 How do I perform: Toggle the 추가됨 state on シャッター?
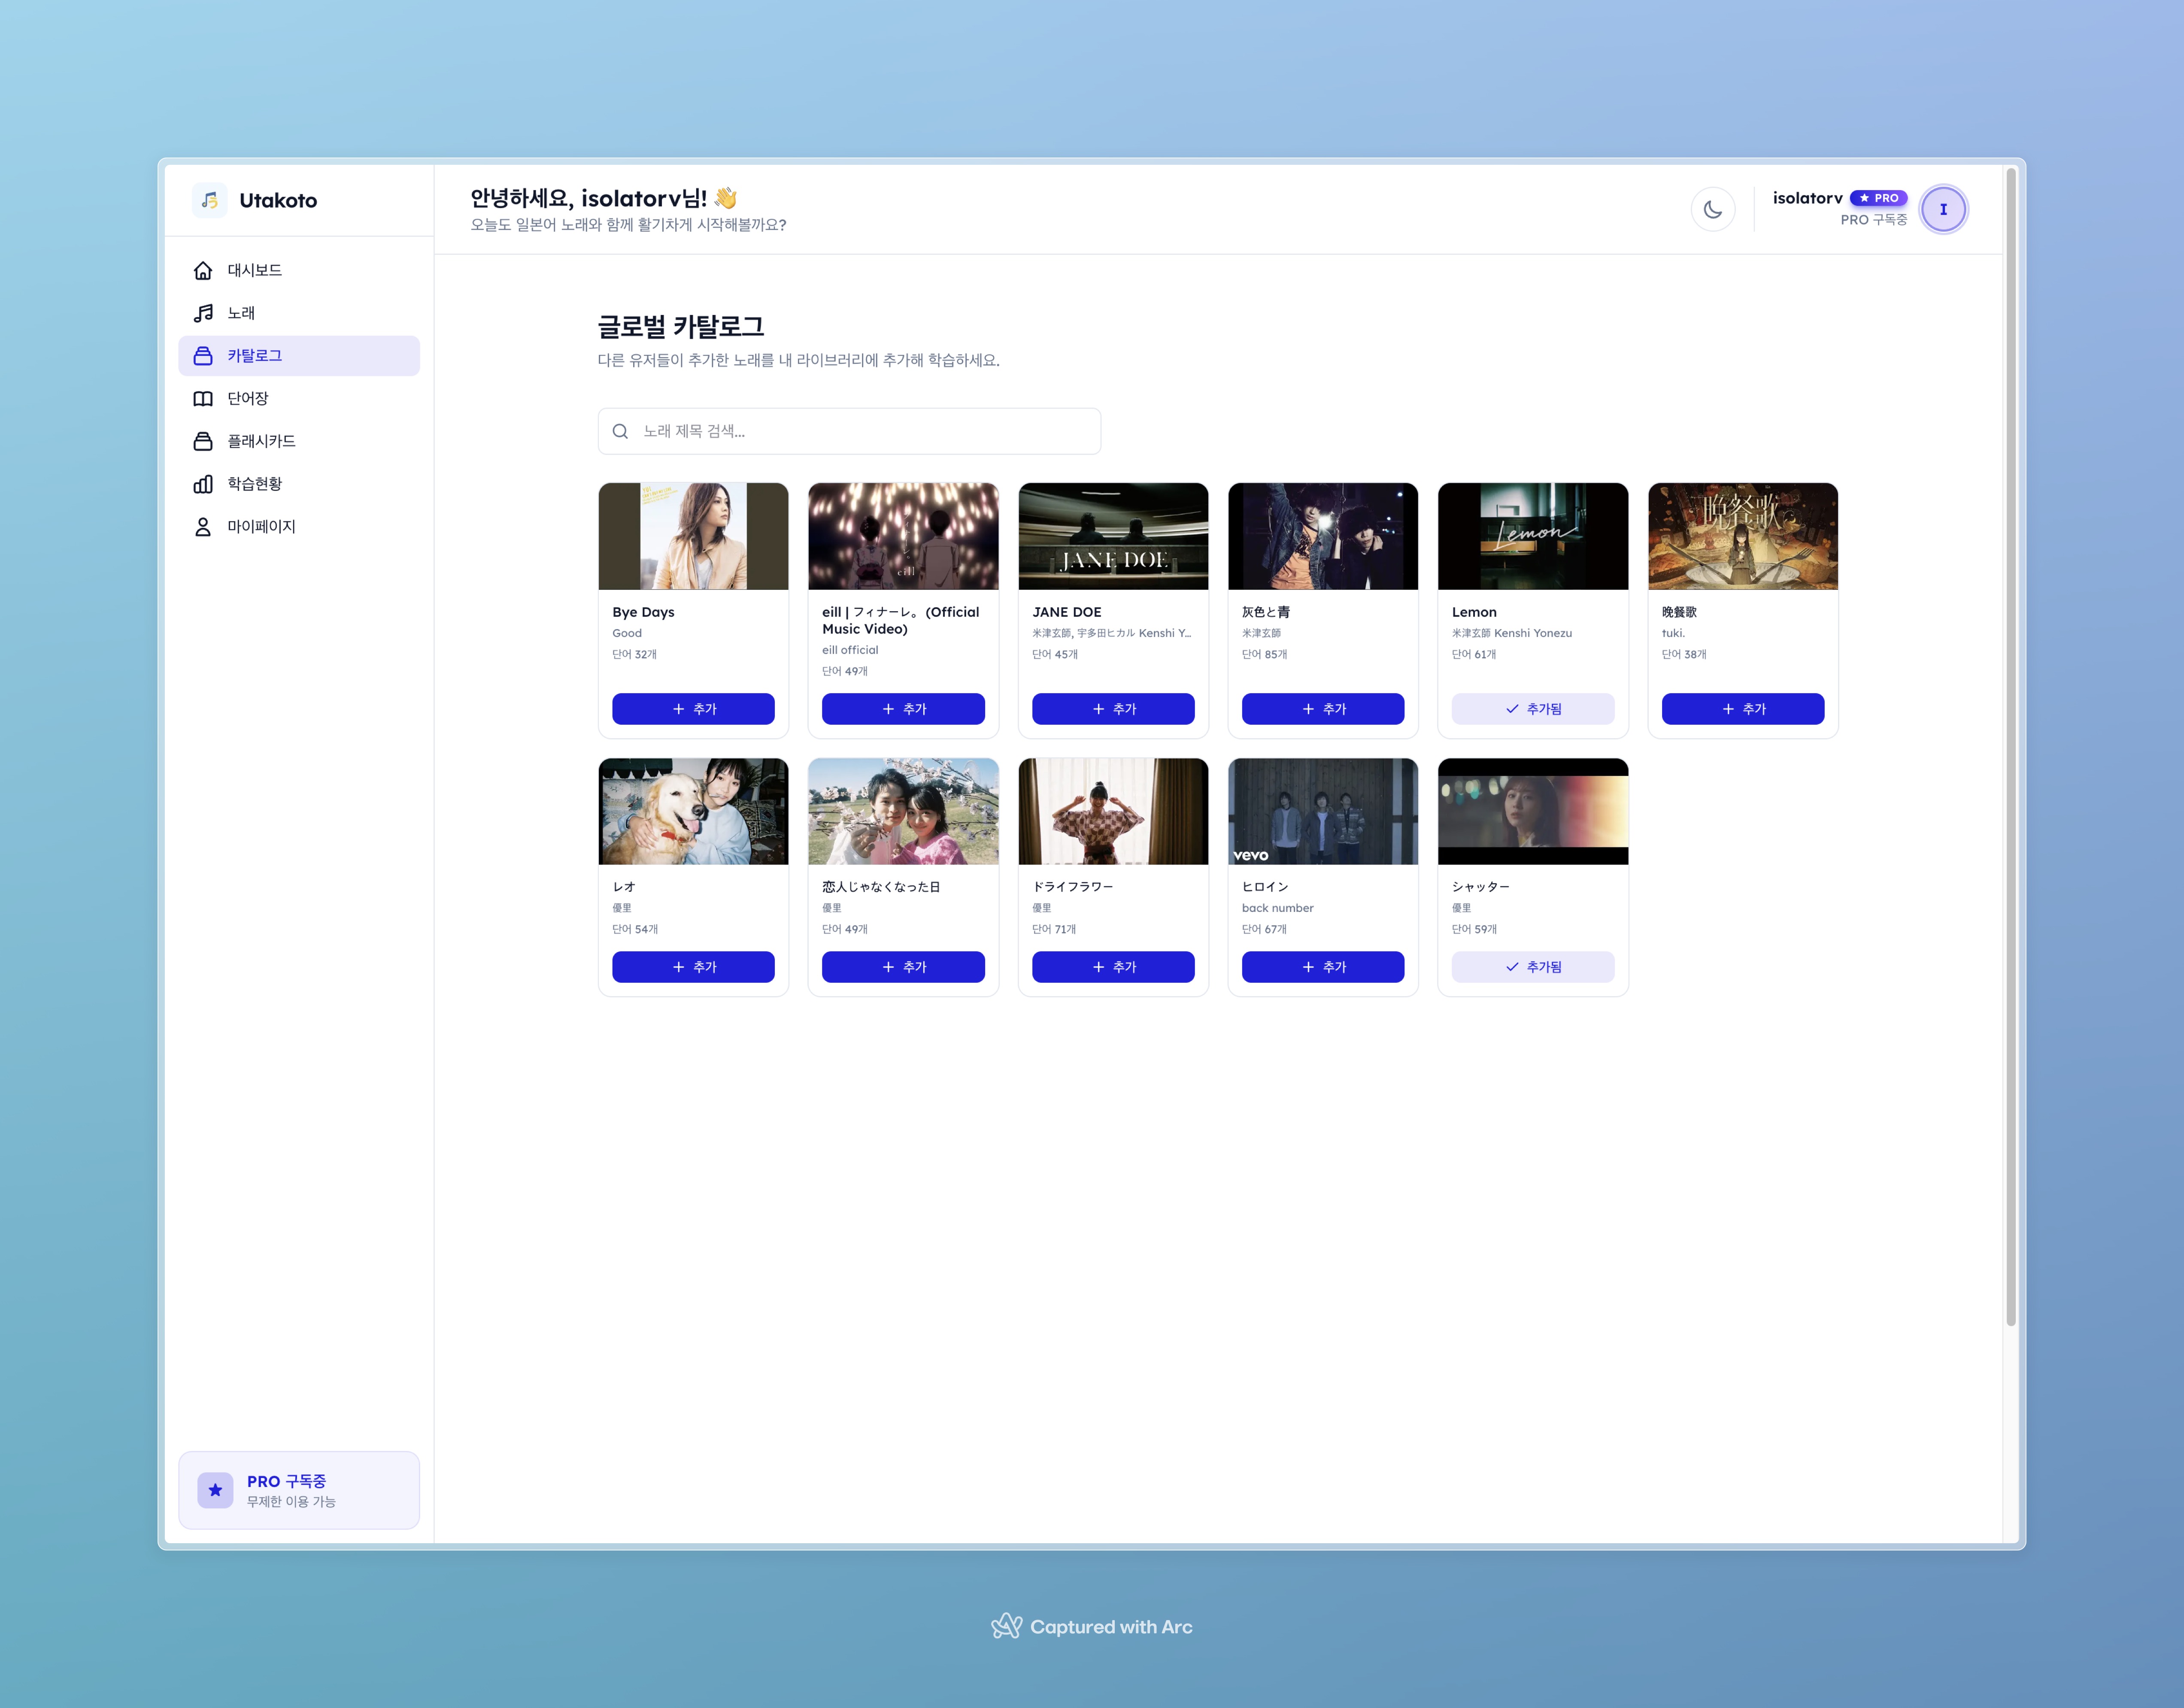tap(1532, 967)
